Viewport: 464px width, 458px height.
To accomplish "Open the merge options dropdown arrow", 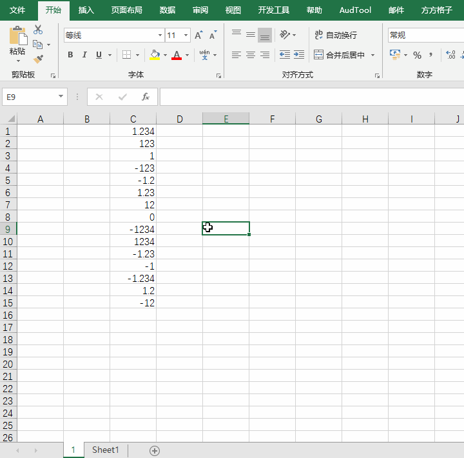I will point(373,55).
